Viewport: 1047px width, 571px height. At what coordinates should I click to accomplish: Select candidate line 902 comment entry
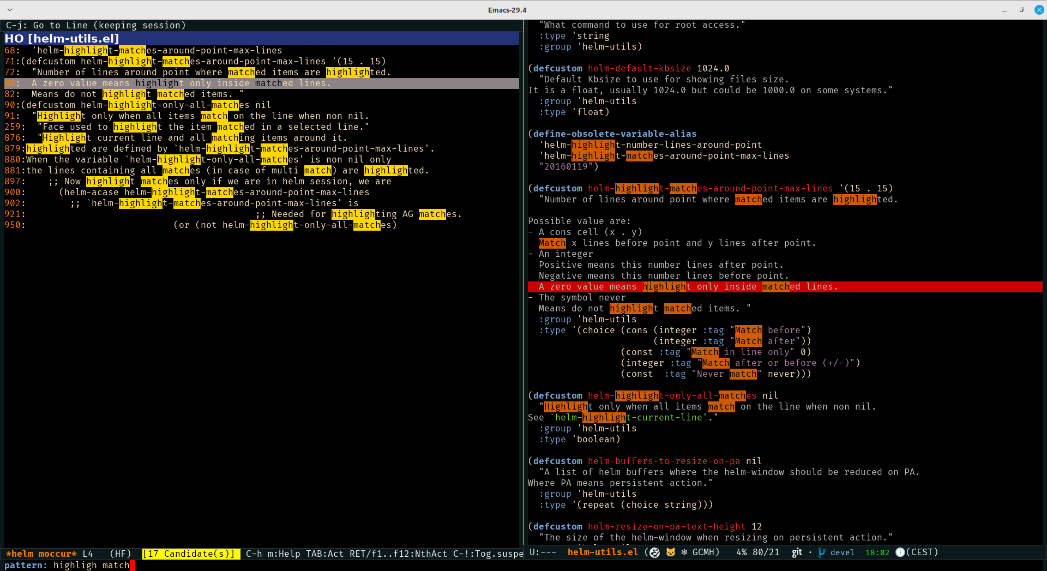tap(262, 203)
